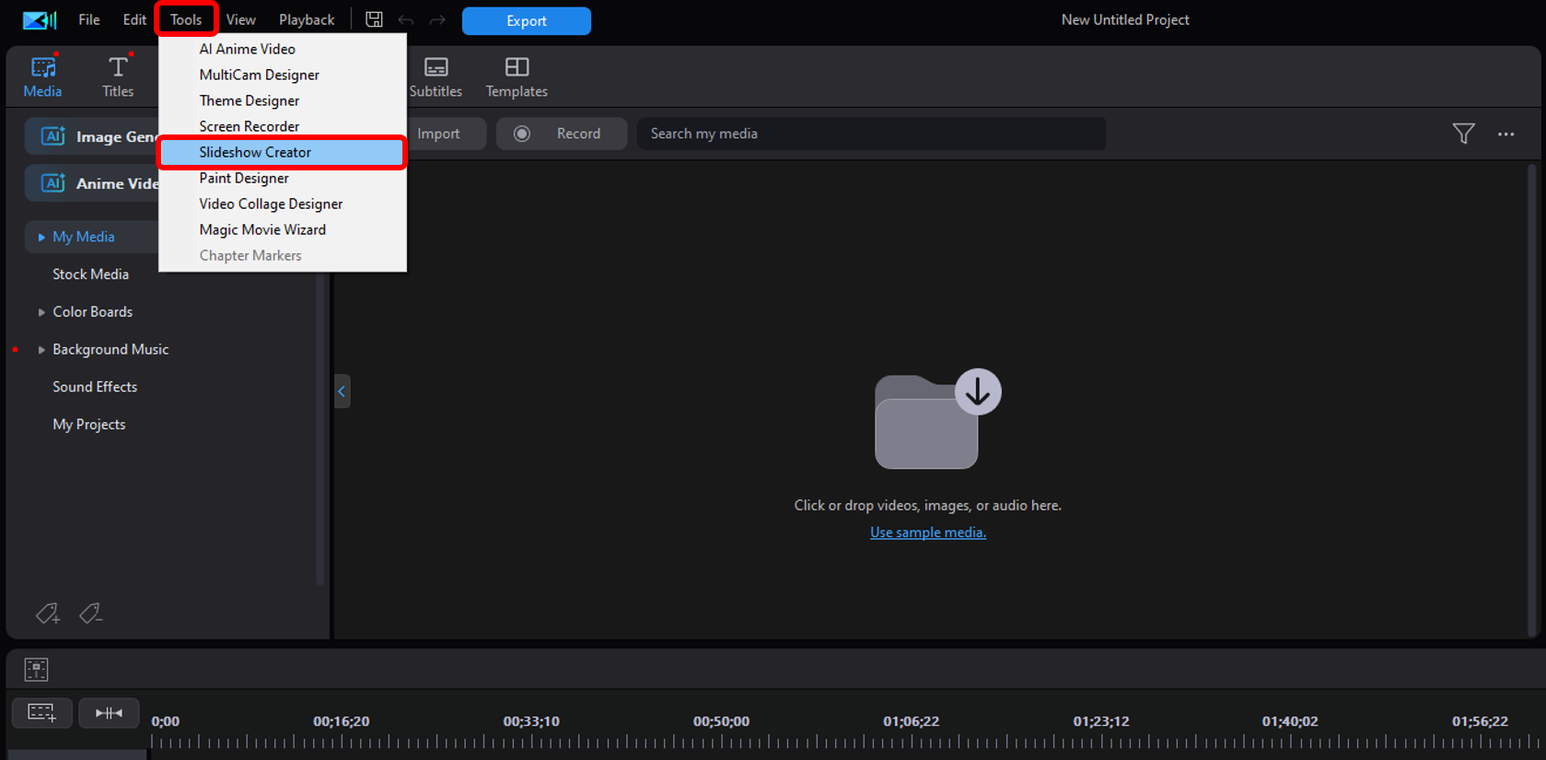Click the 00;50;00 mark on timeline ruler

pyautogui.click(x=721, y=722)
